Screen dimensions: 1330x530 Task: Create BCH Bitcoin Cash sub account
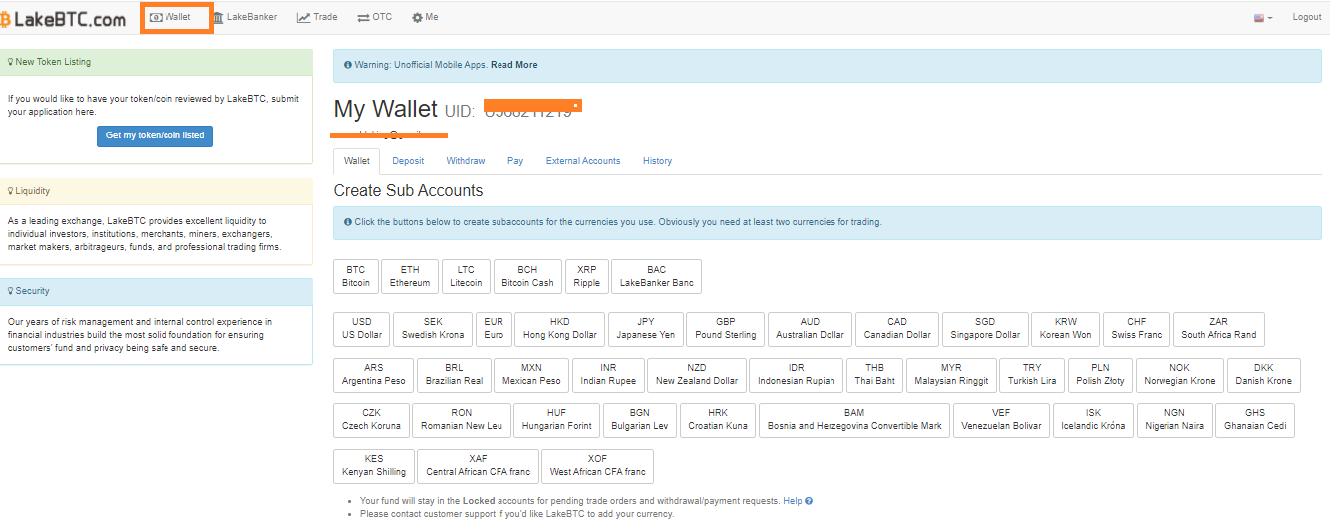pos(527,276)
